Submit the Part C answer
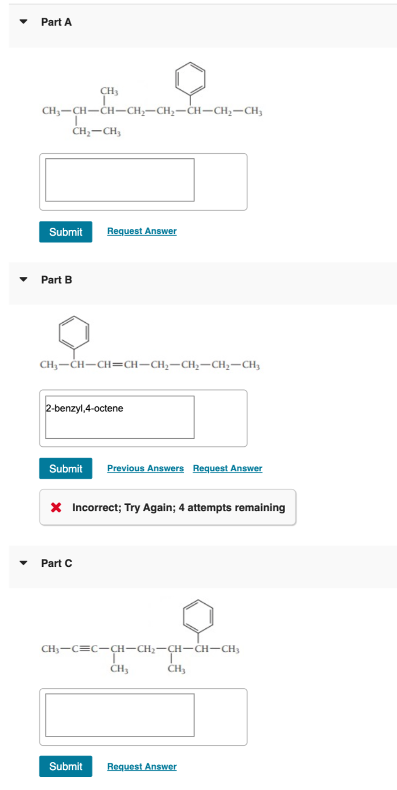The height and width of the screenshot is (790, 397). [65, 766]
